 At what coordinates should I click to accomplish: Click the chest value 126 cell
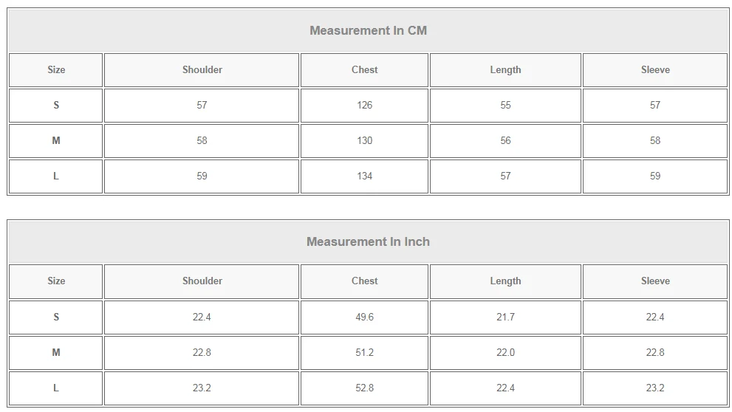coord(364,105)
